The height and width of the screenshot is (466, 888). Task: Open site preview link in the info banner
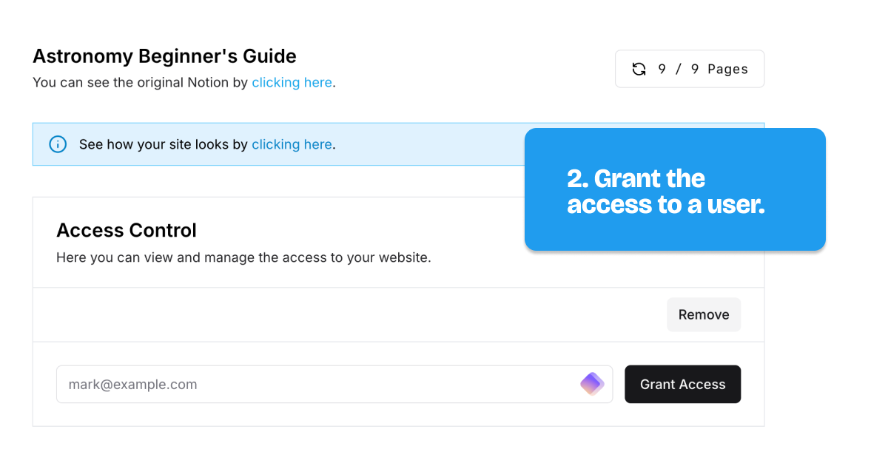(292, 144)
